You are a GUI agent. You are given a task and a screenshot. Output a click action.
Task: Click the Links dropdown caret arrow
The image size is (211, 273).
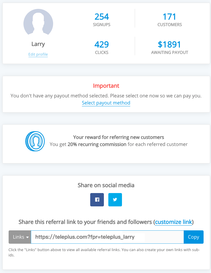point(27,237)
